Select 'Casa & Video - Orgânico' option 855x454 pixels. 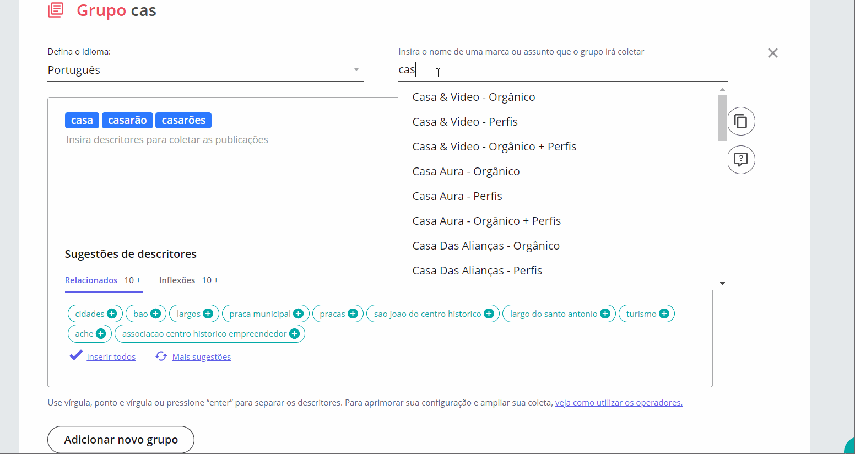point(474,97)
